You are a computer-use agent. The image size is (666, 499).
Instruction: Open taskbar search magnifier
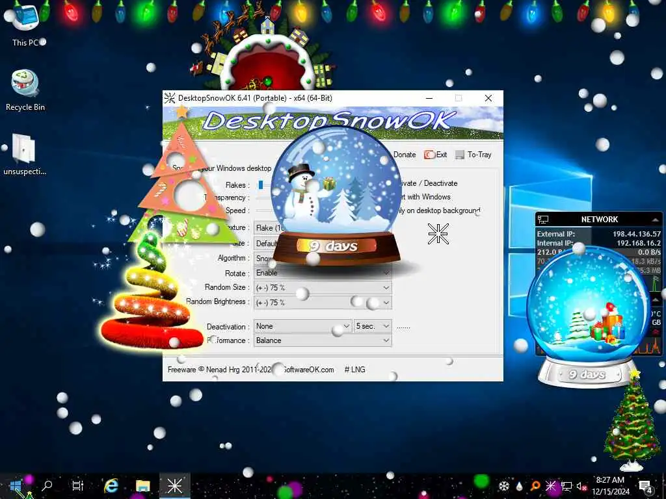tap(47, 486)
